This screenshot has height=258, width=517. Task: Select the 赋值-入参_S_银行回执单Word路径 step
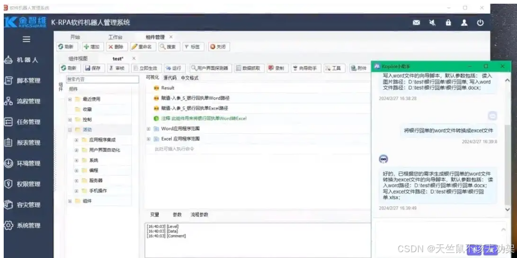click(x=258, y=98)
